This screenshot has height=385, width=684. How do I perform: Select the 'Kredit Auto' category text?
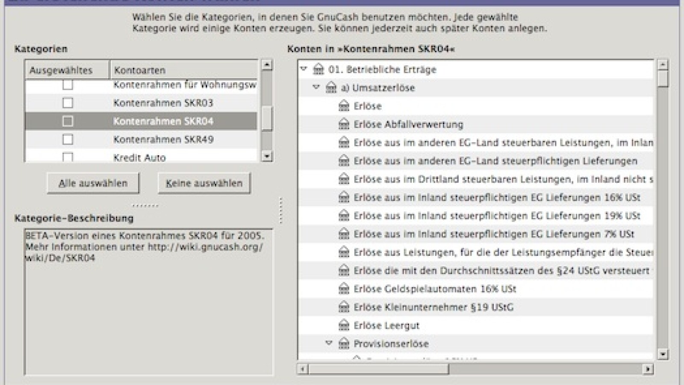139,157
